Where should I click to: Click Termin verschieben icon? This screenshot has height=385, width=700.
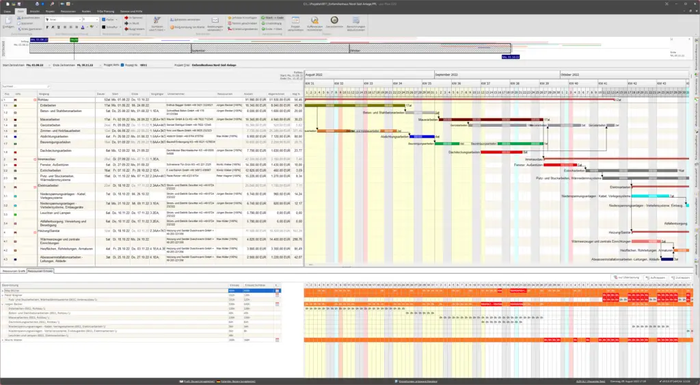coord(230,23)
